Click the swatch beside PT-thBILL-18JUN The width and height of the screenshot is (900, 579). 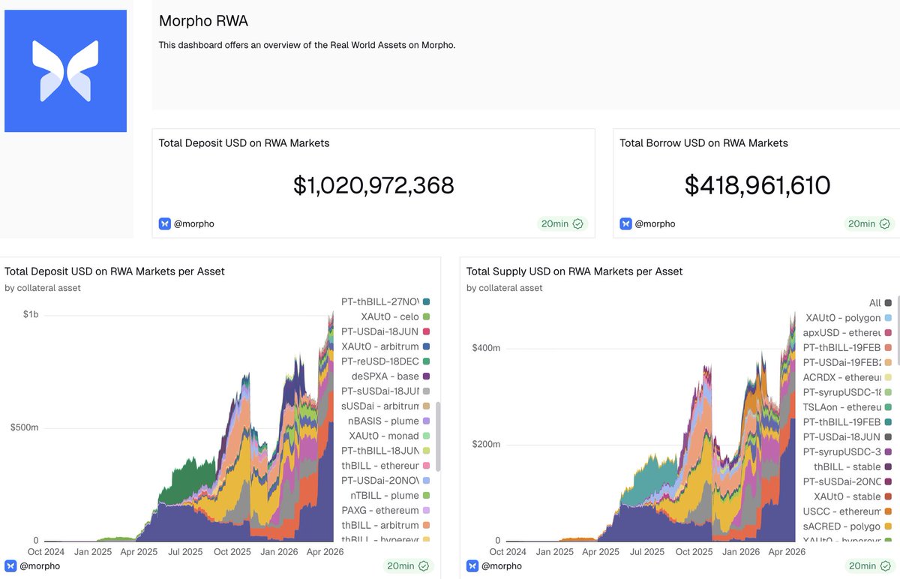click(x=426, y=451)
